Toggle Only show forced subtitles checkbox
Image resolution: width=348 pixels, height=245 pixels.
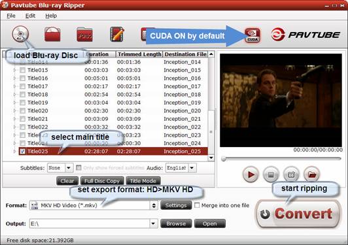point(78,168)
